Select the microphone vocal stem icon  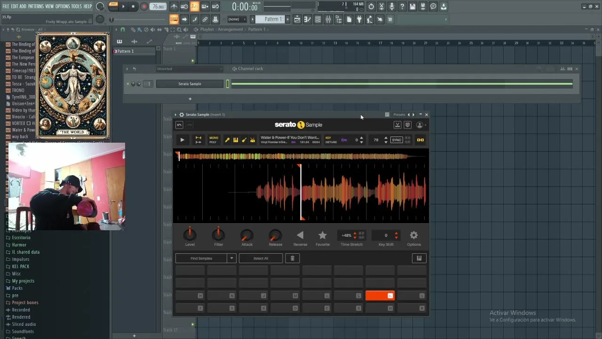pyautogui.click(x=227, y=140)
